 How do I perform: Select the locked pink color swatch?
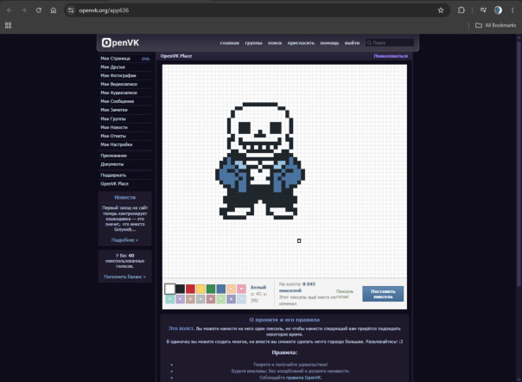(x=242, y=289)
